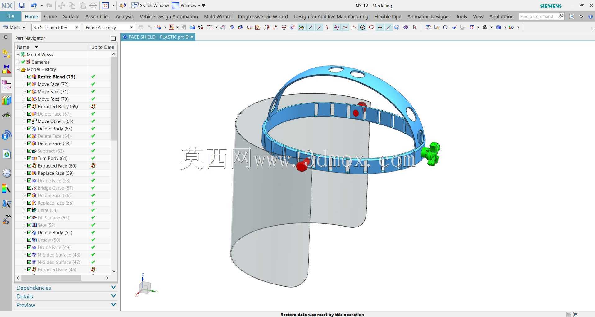Toggle the intersection snap point plus icon
595x317 pixels.
coord(380,27)
